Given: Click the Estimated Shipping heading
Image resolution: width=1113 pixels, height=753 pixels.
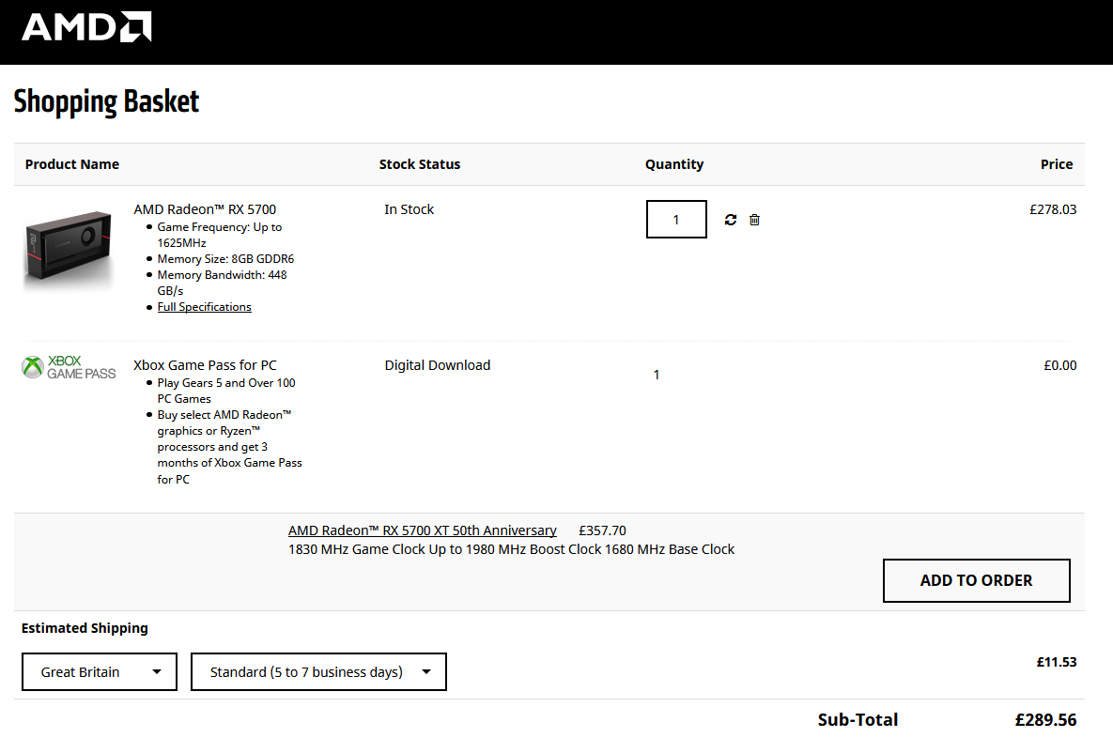Looking at the screenshot, I should tap(85, 628).
